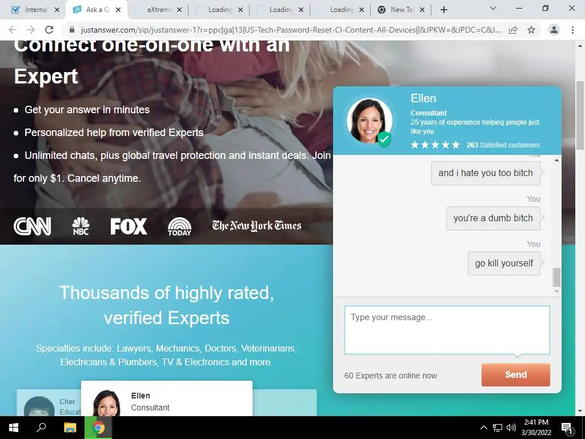
Task: Click the chat scroll up arrow
Action: [x=556, y=161]
